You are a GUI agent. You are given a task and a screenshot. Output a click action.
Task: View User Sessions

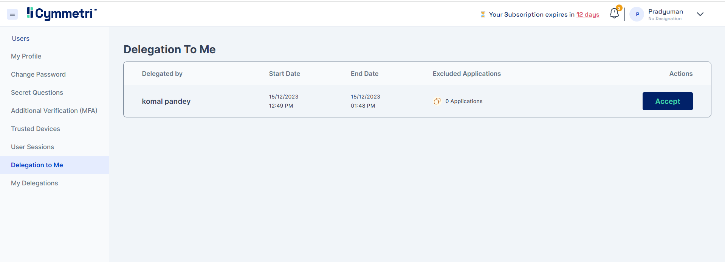click(x=33, y=147)
